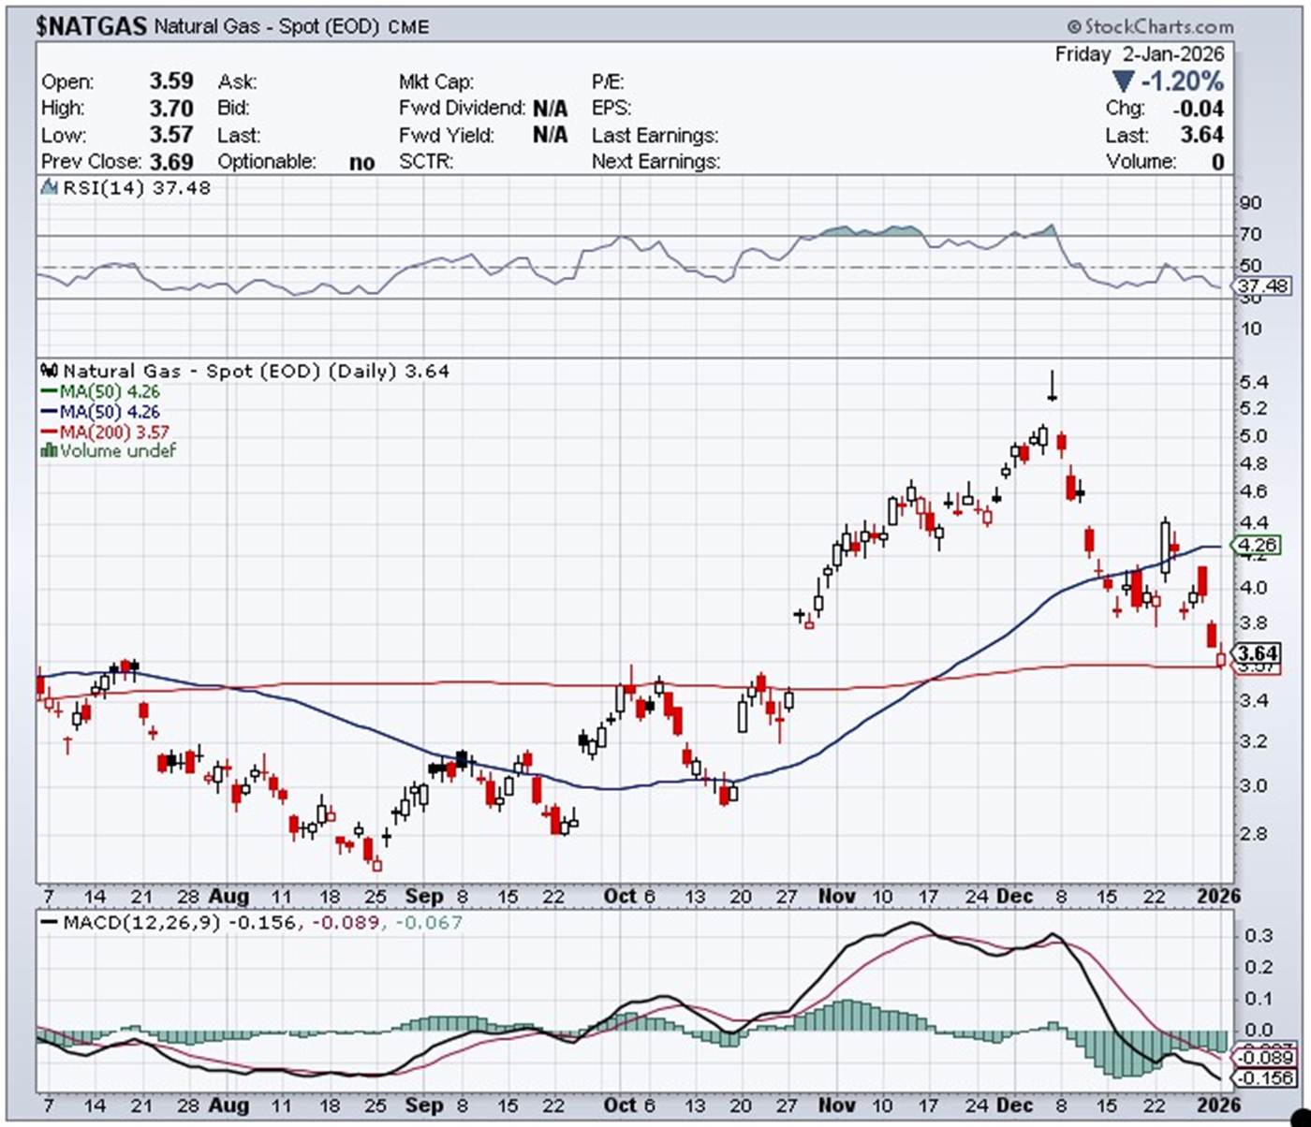
Task: Select the blue MA(50) 4.26 legend entry
Action: click(x=100, y=412)
